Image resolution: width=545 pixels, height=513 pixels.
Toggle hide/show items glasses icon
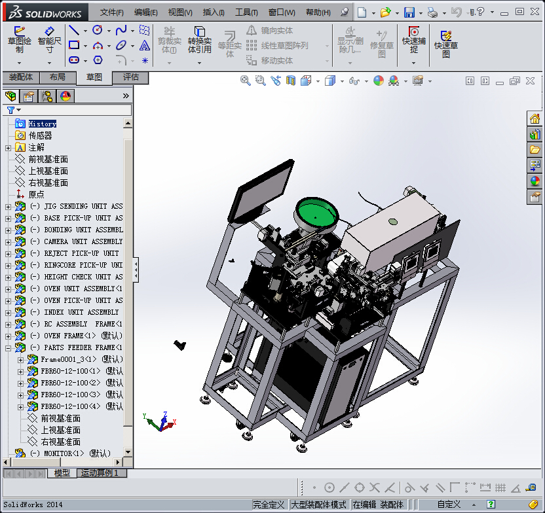coord(354,80)
